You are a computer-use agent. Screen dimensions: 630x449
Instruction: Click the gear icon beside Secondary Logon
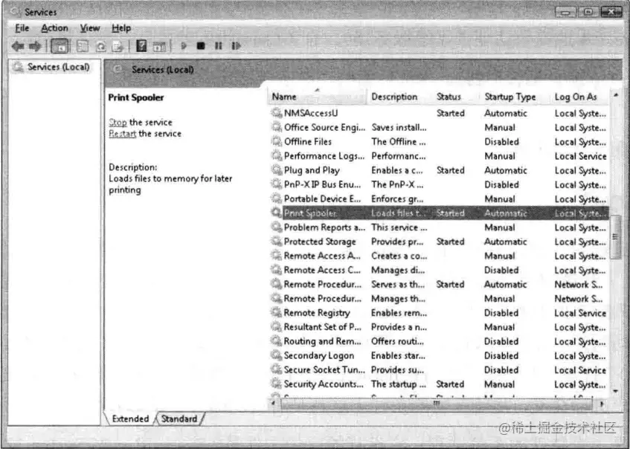click(277, 355)
